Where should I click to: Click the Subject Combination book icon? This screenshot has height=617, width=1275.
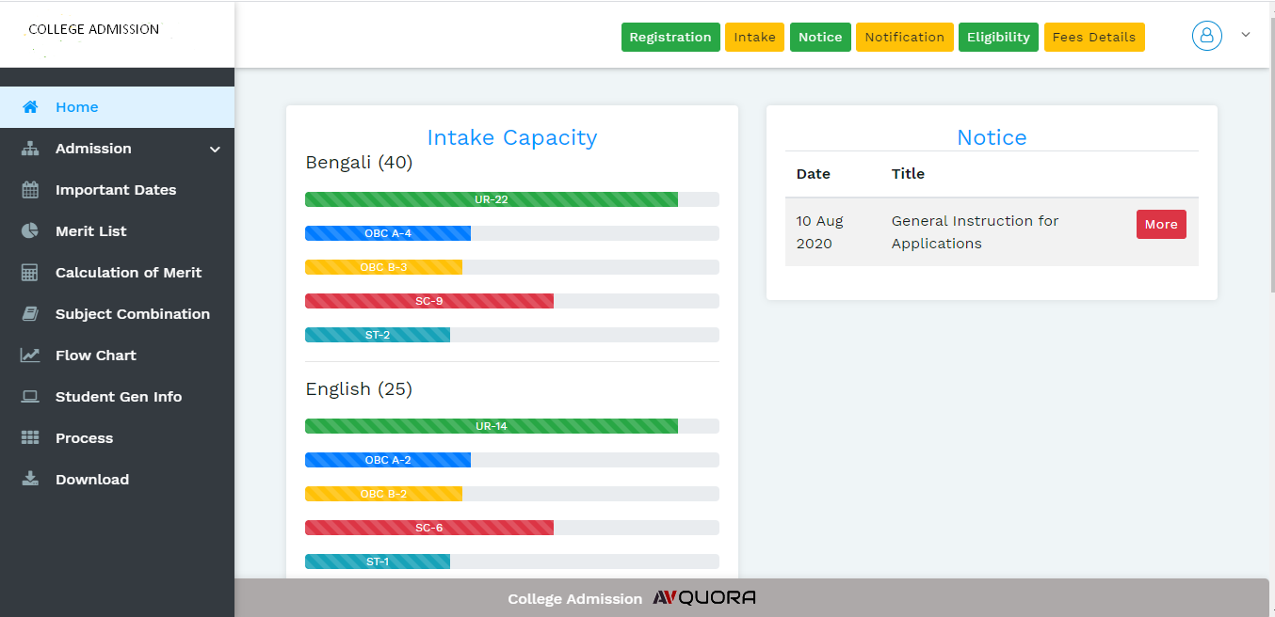tap(30, 314)
